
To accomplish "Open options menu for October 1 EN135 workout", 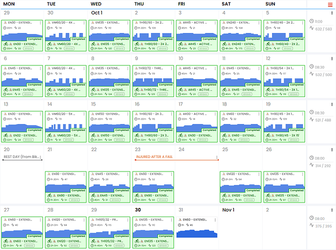I will (129, 23).
